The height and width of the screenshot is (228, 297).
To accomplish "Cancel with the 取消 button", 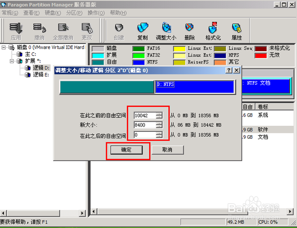I will pos(168,150).
